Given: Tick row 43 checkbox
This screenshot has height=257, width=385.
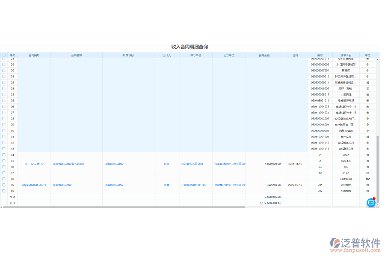Looking at the screenshot, I should coord(4,149).
